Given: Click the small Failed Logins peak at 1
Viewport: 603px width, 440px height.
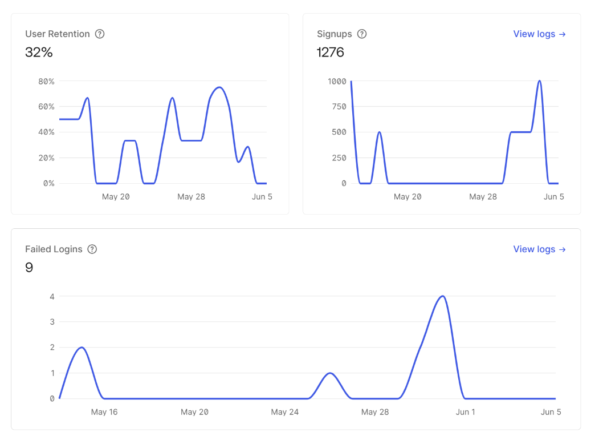Looking at the screenshot, I should click(x=330, y=373).
